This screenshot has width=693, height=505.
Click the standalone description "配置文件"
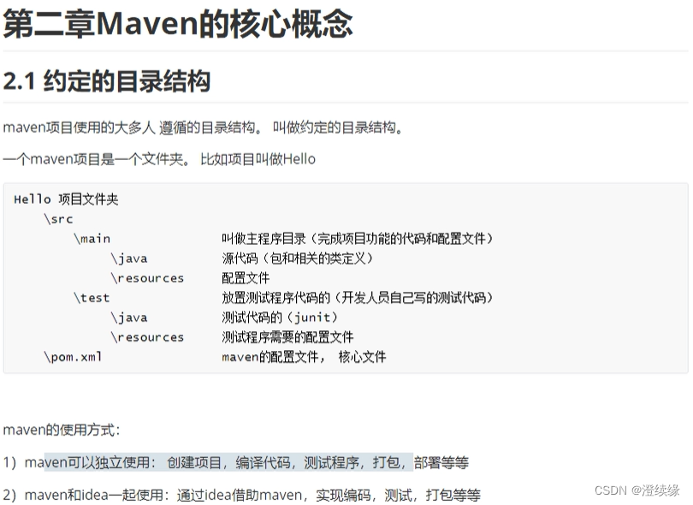point(246,278)
